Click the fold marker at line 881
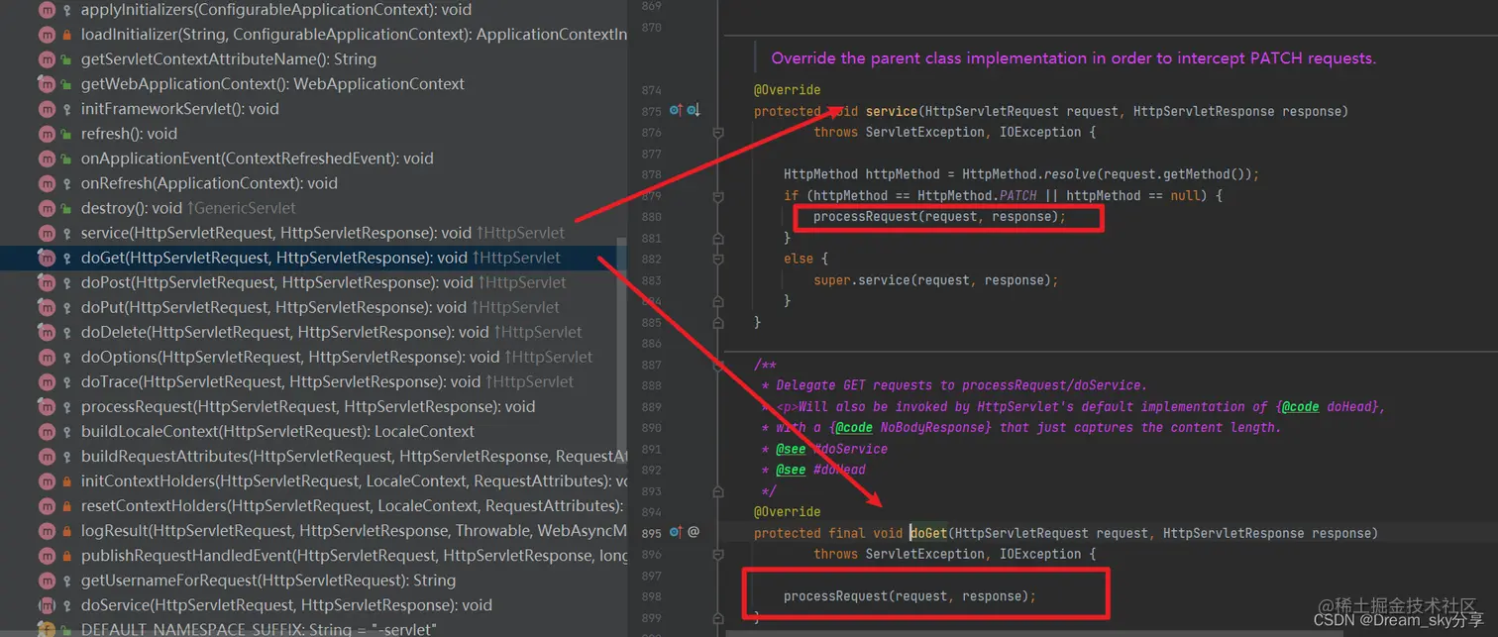The height and width of the screenshot is (637, 1498). tap(718, 238)
